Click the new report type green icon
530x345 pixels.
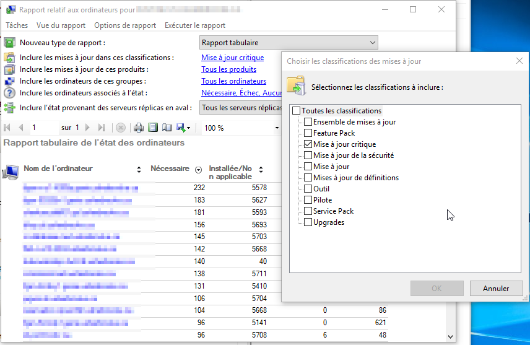pyautogui.click(x=9, y=43)
